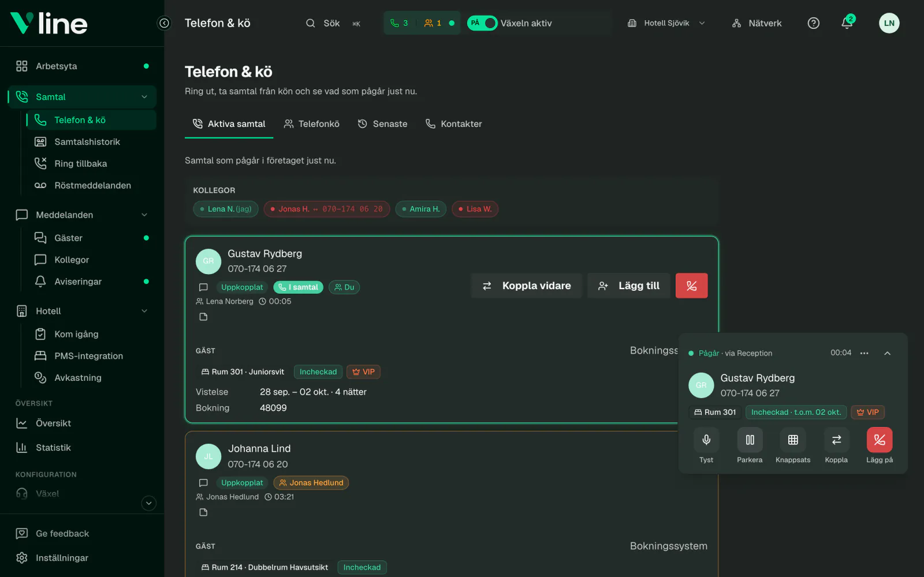Toggle the Växeln aktiv switch
Viewport: 924px width, 577px height.
point(482,23)
